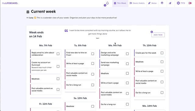Click Edit link under the quote
Screen dimensions: 195x111
97,38
